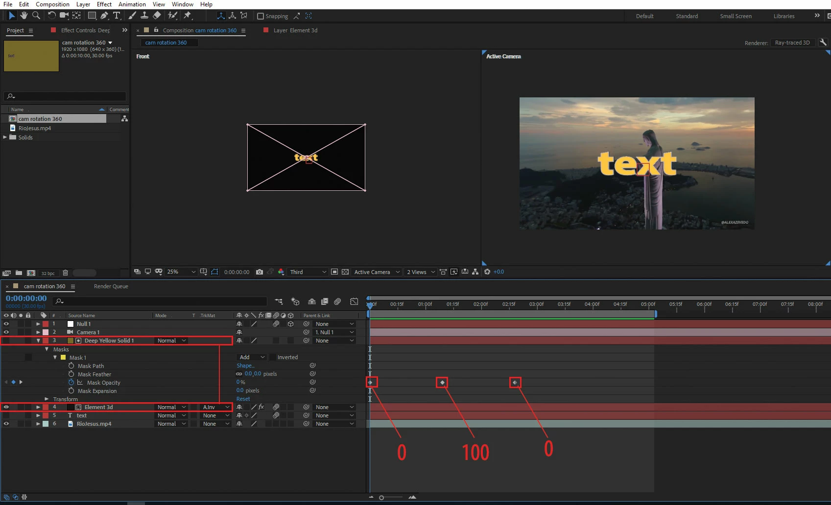Click Reset for Transform
The height and width of the screenshot is (505, 831).
pos(243,399)
